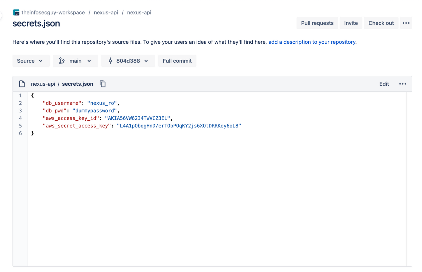Open nexus-api folder in file path header
Screen dimensions: 422x272
point(43,84)
